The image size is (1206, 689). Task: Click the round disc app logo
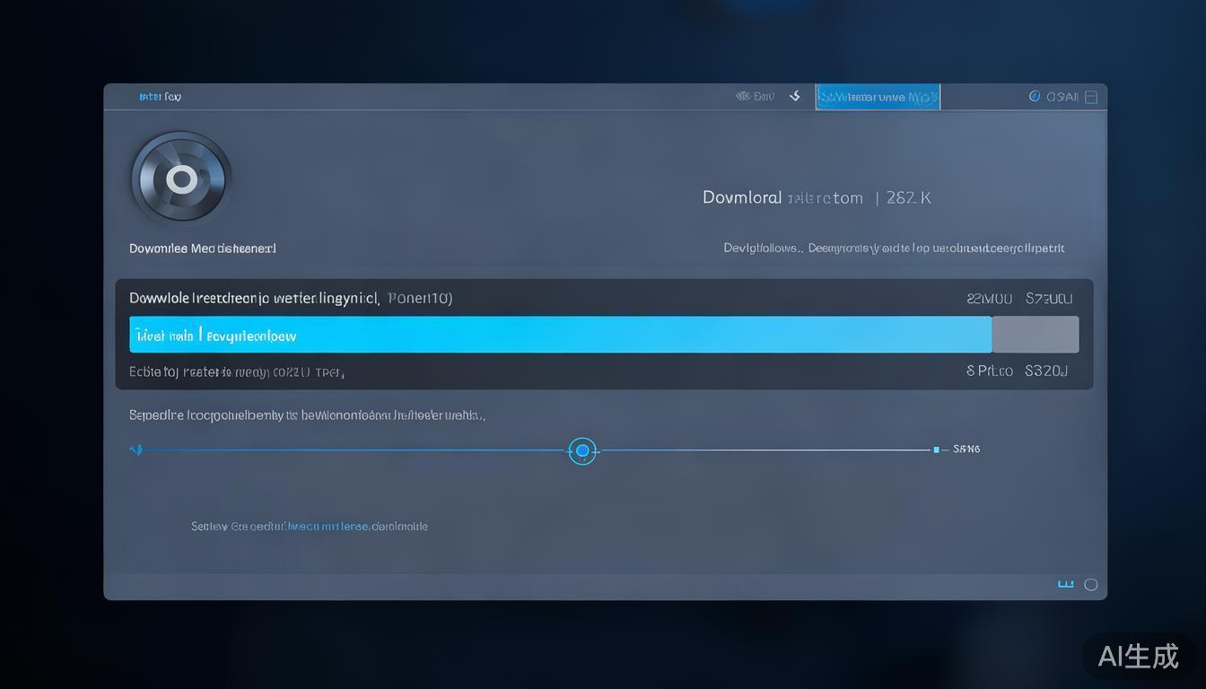coord(181,179)
